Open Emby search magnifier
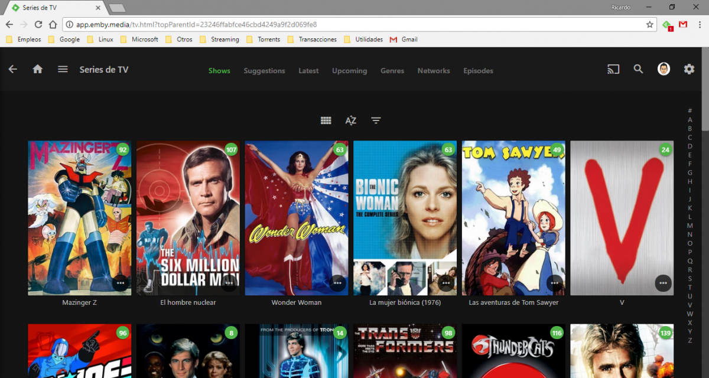Image resolution: width=709 pixels, height=378 pixels. (638, 69)
